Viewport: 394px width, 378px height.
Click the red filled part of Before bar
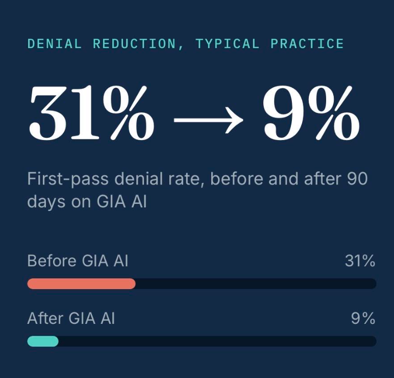(82, 283)
